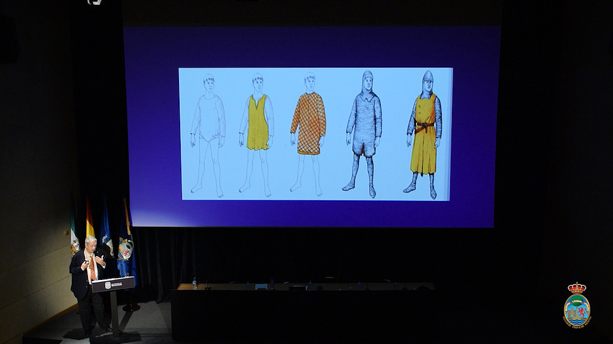
Task: Click the conical helmet on the last figure
Action: pos(427,75)
